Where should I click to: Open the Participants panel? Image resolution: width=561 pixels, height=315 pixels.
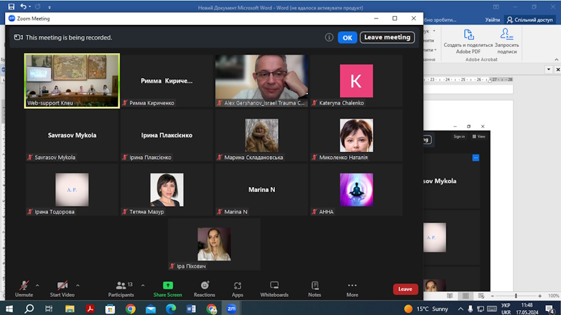tap(121, 289)
